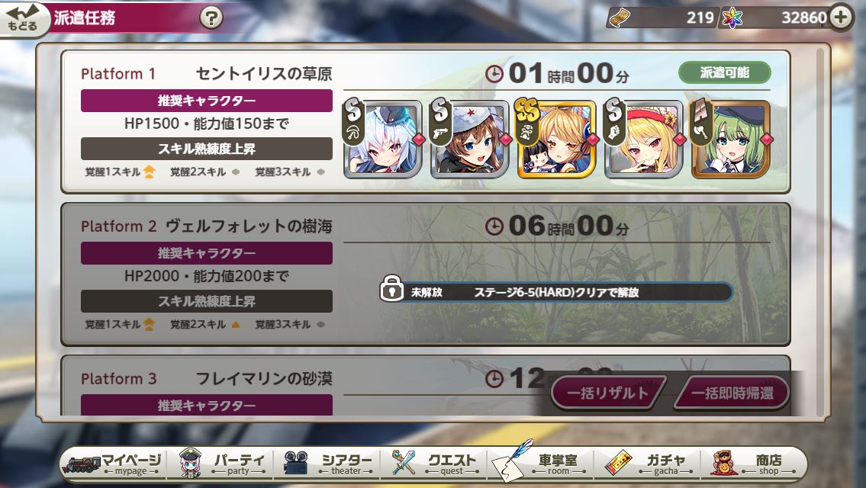Click the Platform 1 clock timer icon
Viewport: 866px width, 488px height.
(x=494, y=74)
